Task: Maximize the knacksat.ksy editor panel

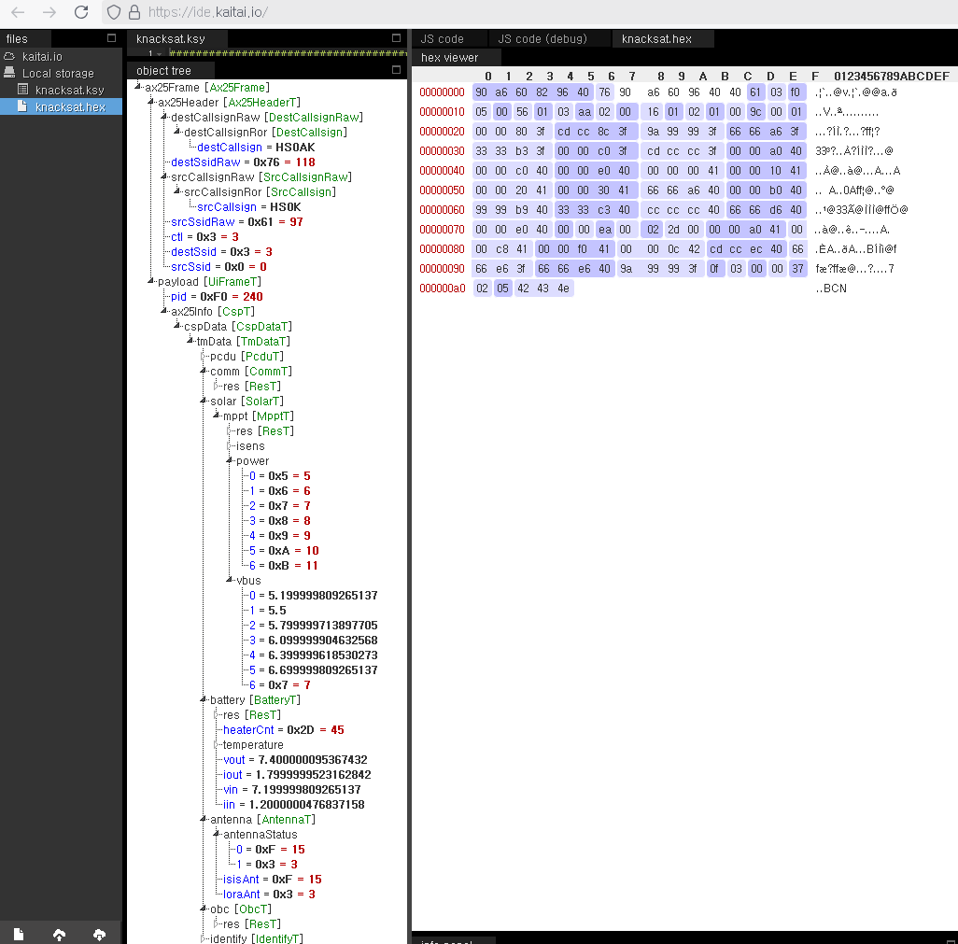Action: click(x=395, y=38)
